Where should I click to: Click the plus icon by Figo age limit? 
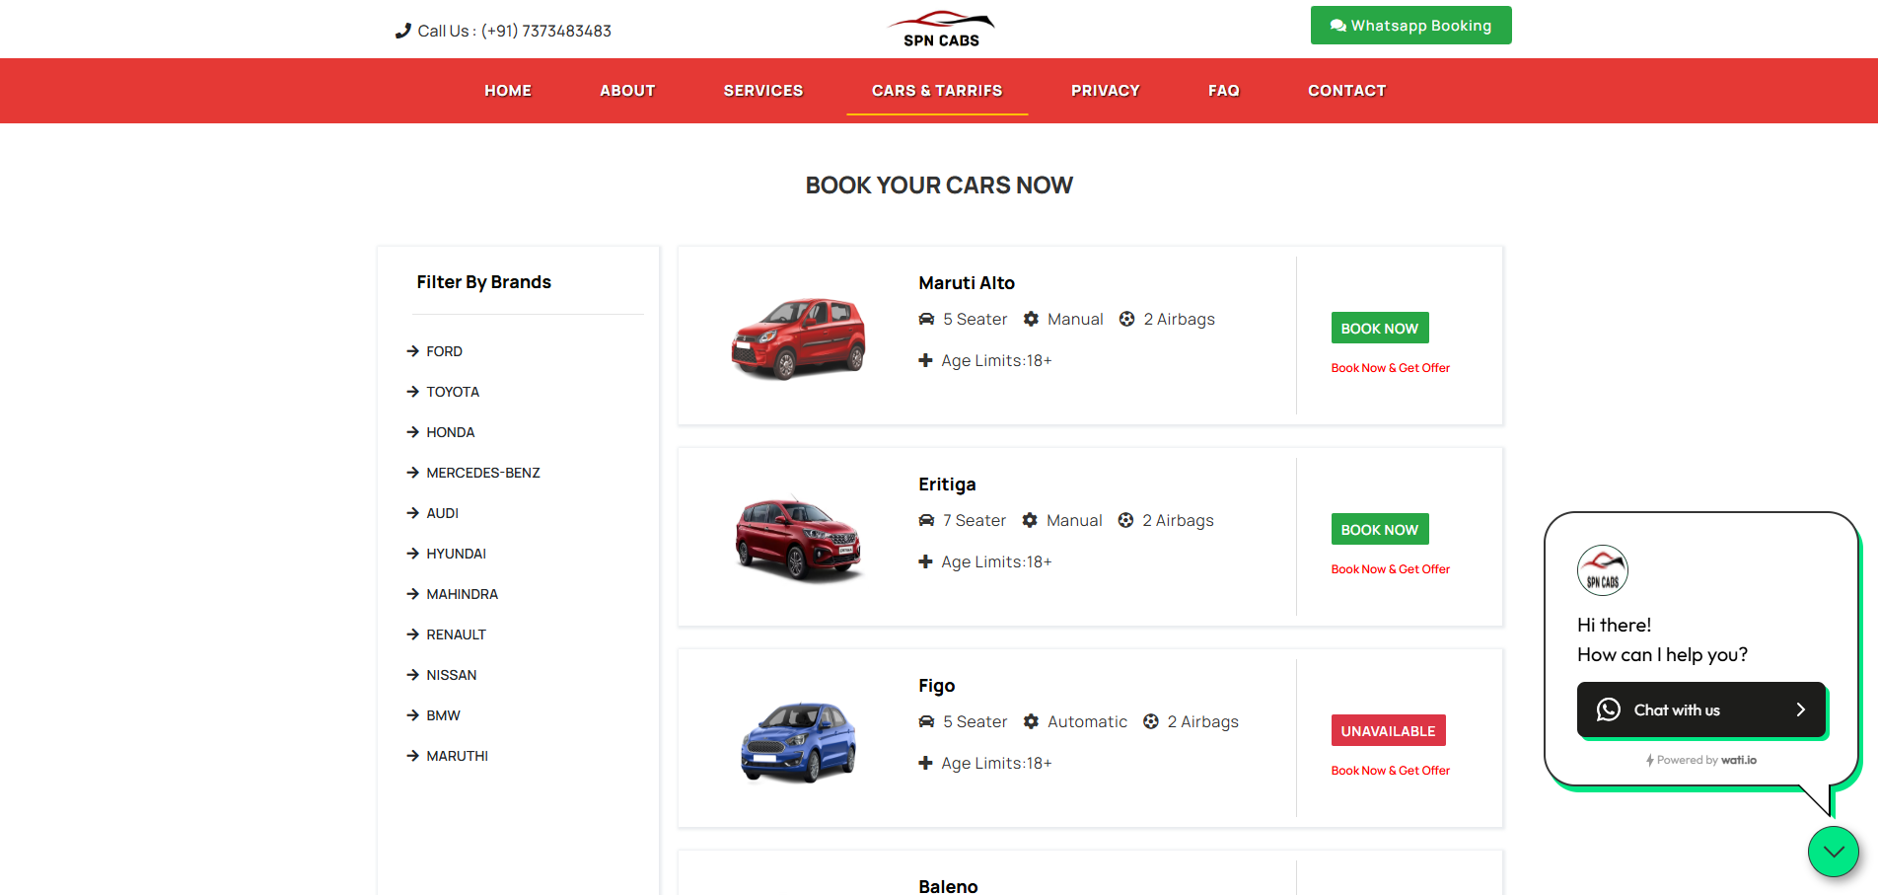pyautogui.click(x=925, y=763)
